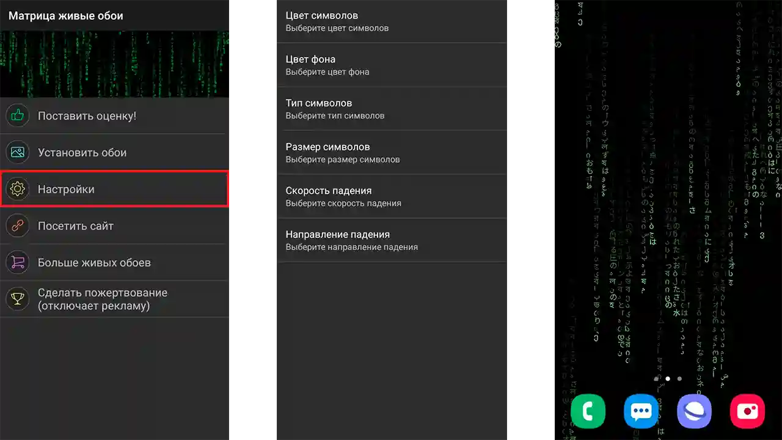This screenshot has height=440, width=782.
Task: Tap the picture icon for Set Wallpaper
Action: coord(18,152)
